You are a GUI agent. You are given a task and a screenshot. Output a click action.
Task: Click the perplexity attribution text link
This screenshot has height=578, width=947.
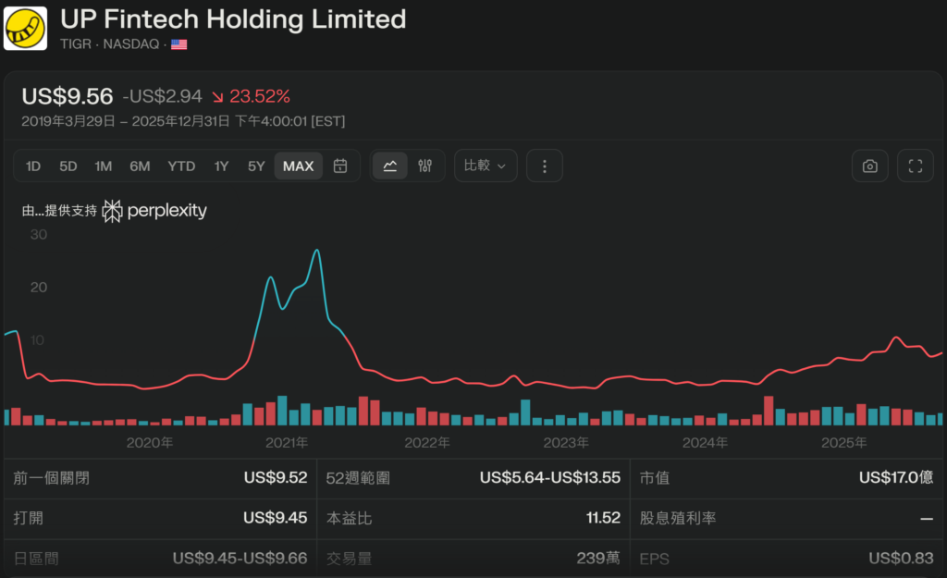click(166, 211)
